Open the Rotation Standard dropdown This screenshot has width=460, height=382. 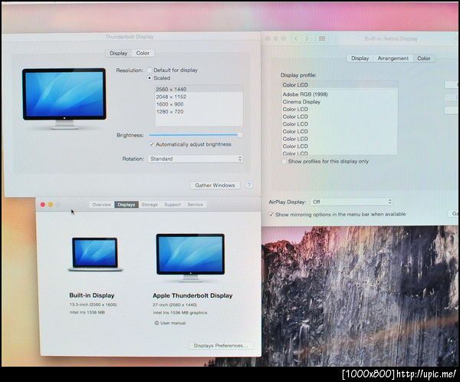click(195, 159)
